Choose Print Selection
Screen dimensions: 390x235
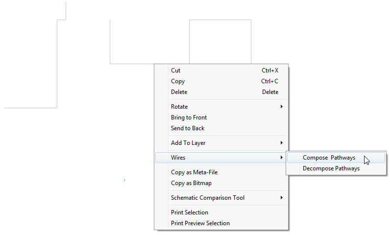click(189, 212)
